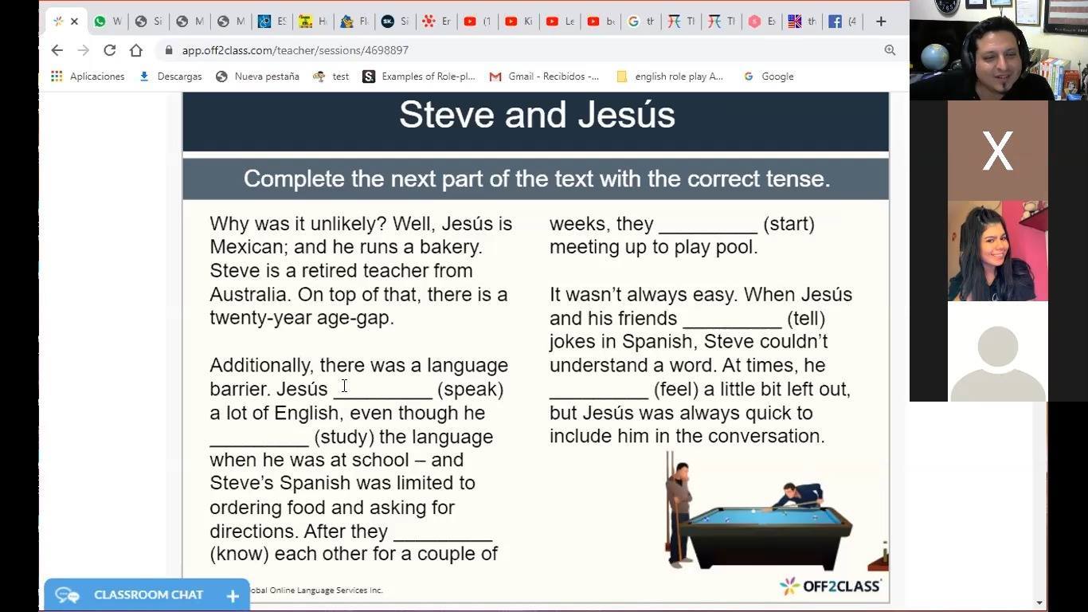Open Gmail - Recibidos bookmark
Viewport: 1088px width, 612px height.
click(x=544, y=76)
